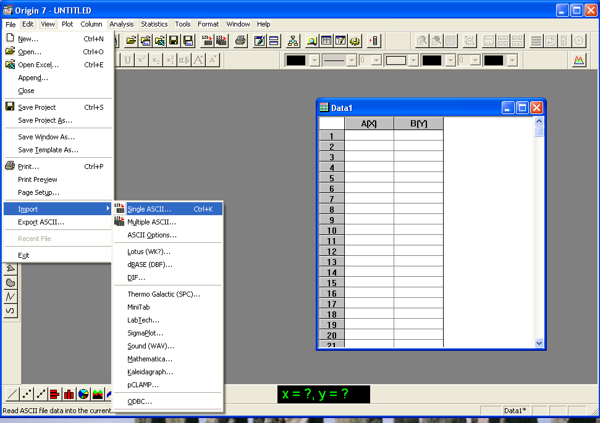
Task: Click the Open Excel toolbar icon
Action: 160,41
